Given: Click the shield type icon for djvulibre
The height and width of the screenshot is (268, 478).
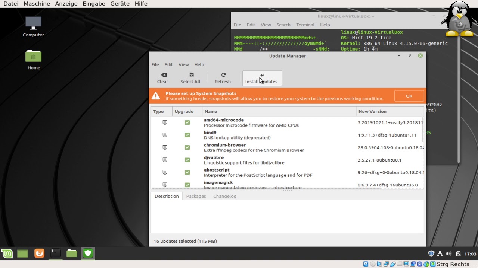Looking at the screenshot, I should pos(165,160).
